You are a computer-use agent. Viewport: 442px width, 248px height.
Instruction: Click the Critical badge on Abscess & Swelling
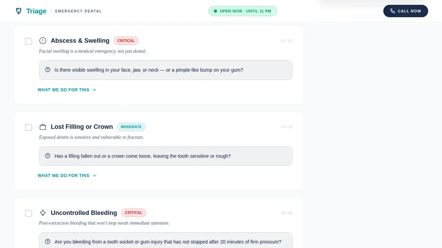click(126, 41)
